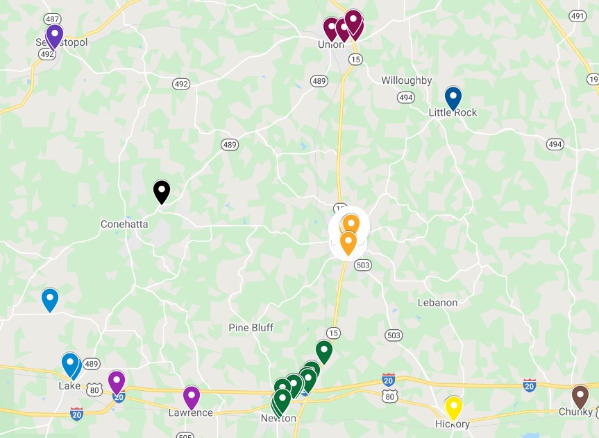Click the leftmost maroon pin at Union

[x=331, y=29]
